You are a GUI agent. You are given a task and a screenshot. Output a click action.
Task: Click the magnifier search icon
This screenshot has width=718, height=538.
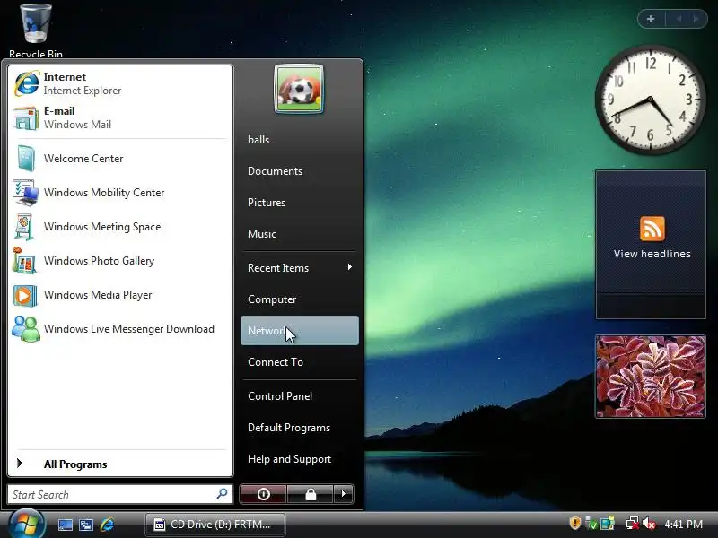coord(222,494)
